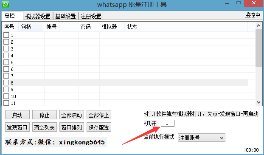
Task: Open the 模拟器设置 tab
Action: tap(38, 16)
